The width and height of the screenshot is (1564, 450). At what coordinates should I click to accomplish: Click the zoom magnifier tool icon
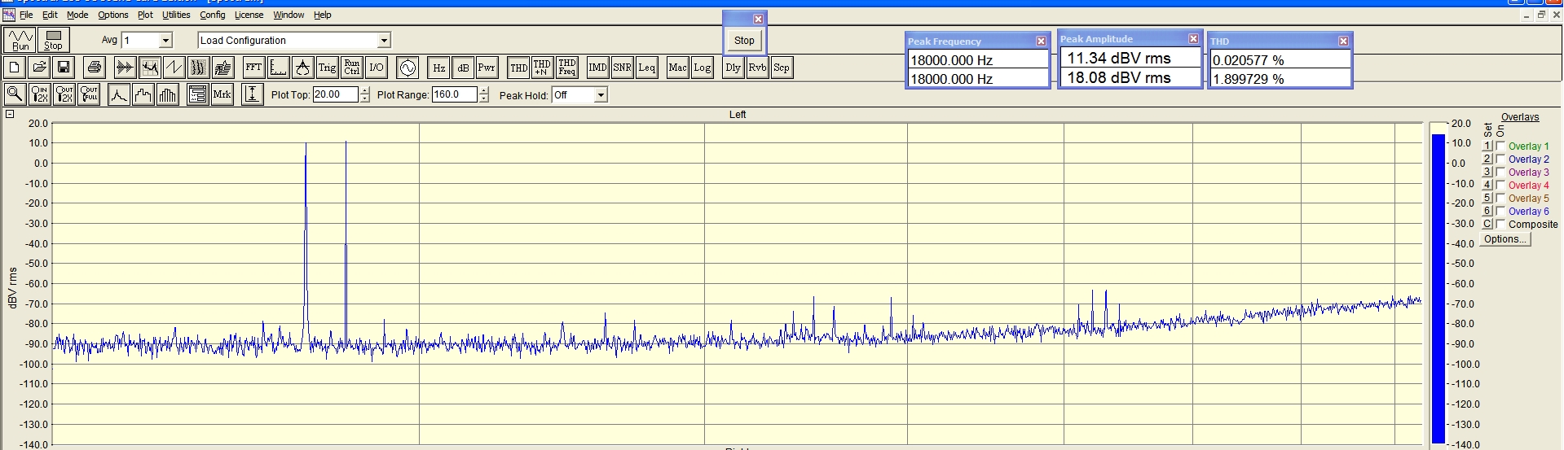tap(15, 94)
